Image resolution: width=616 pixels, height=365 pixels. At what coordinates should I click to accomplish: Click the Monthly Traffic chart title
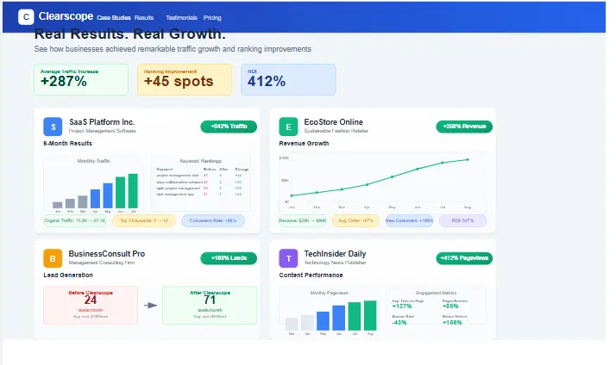point(93,161)
